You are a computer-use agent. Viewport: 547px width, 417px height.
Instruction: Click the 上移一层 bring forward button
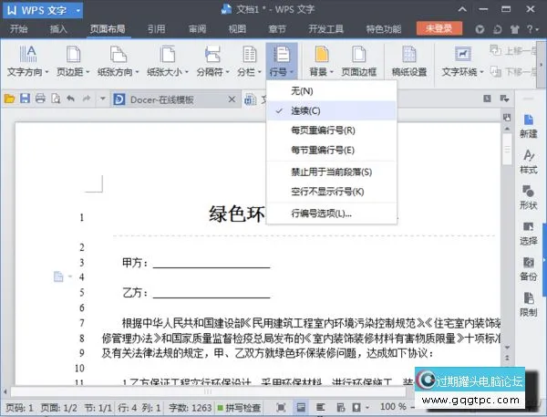click(x=512, y=51)
